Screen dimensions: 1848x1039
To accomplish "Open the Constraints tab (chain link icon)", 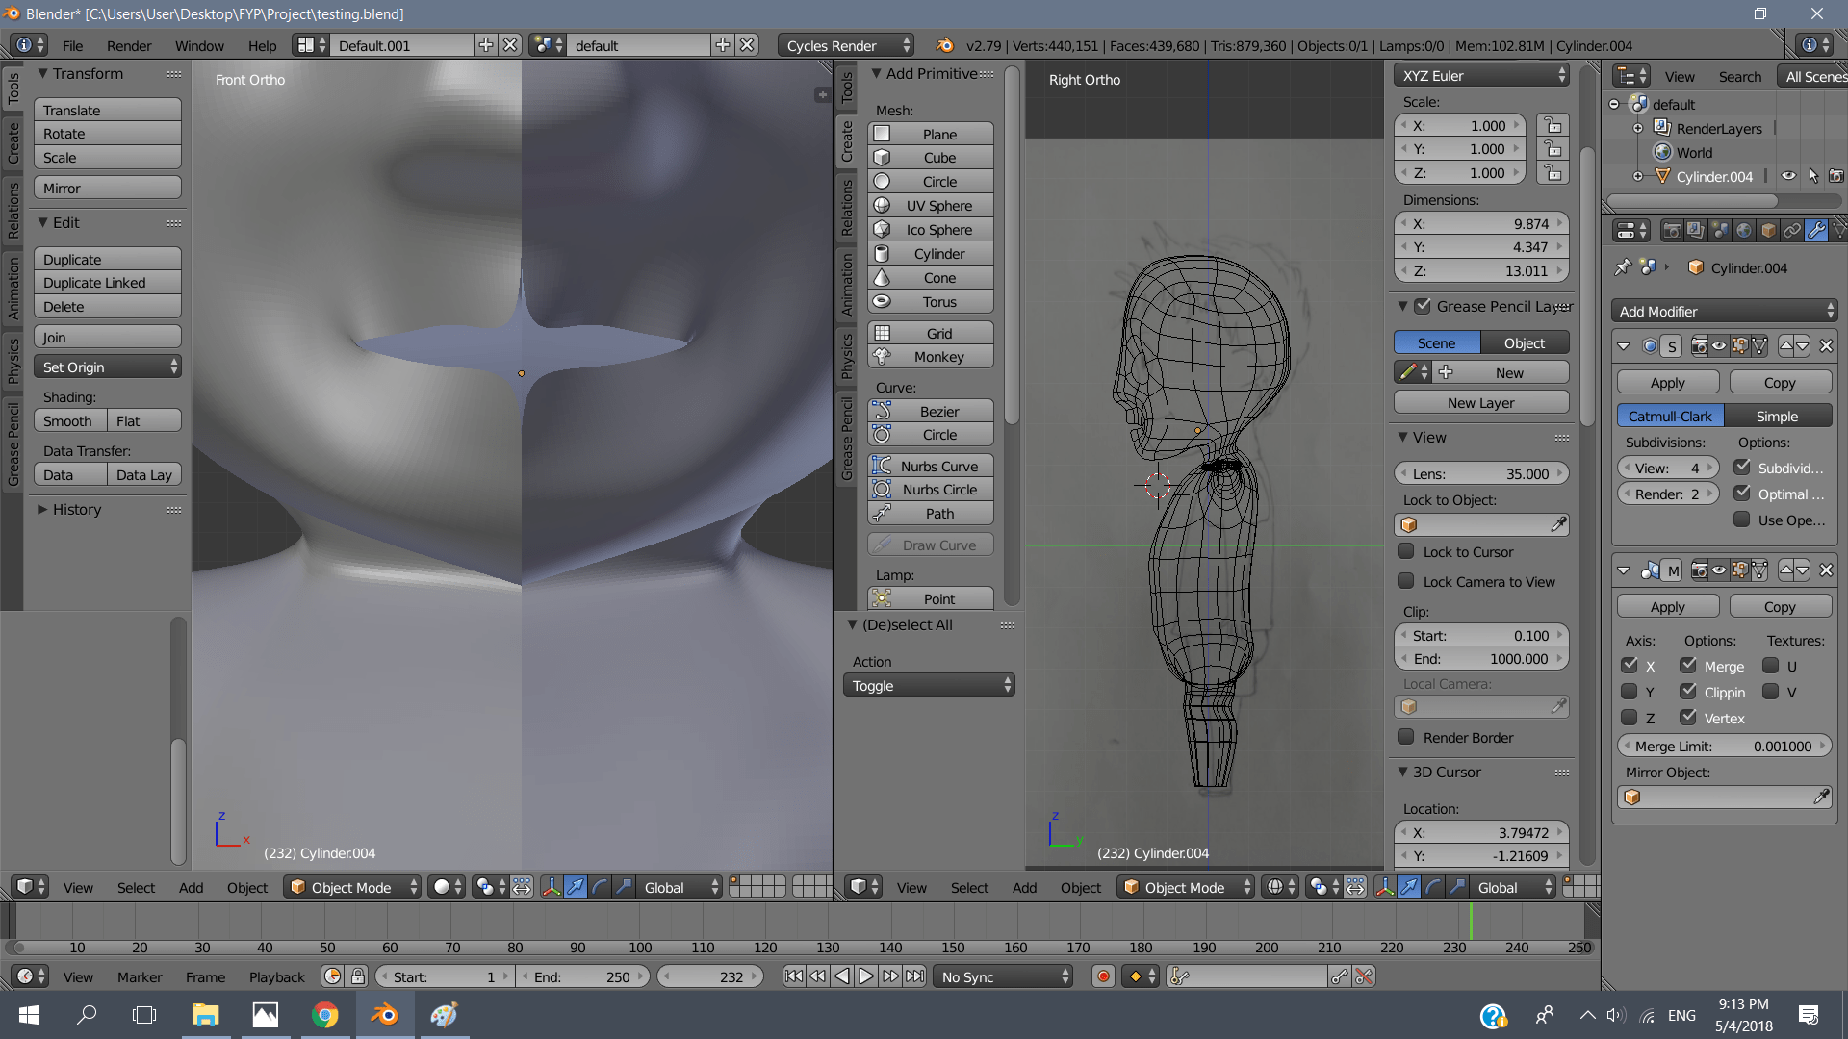I will point(1791,231).
